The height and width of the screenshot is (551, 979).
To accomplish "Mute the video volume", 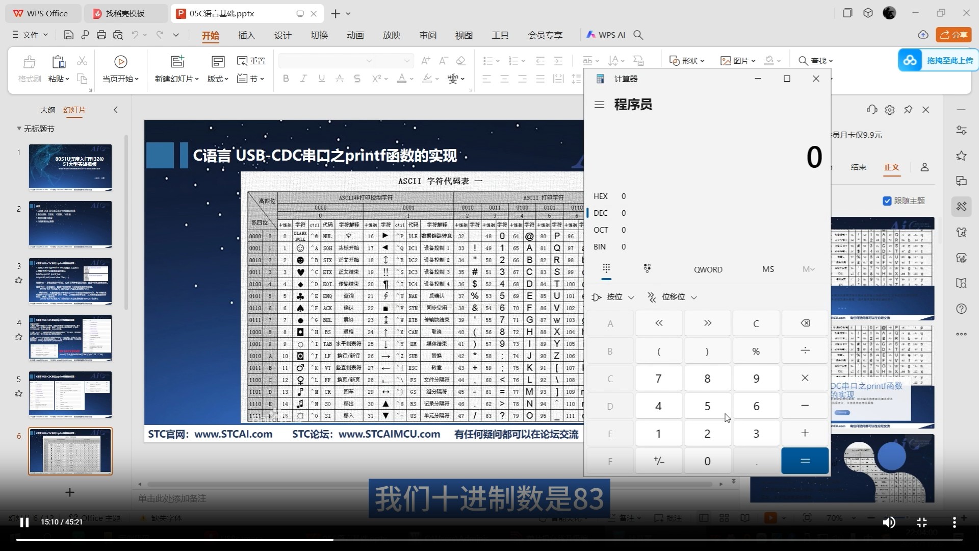I will pyautogui.click(x=889, y=522).
